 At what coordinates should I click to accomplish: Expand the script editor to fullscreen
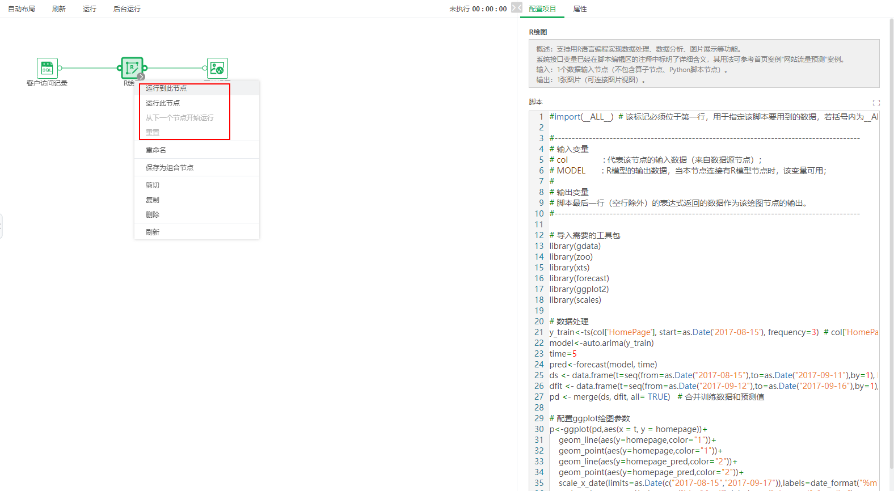tap(876, 103)
